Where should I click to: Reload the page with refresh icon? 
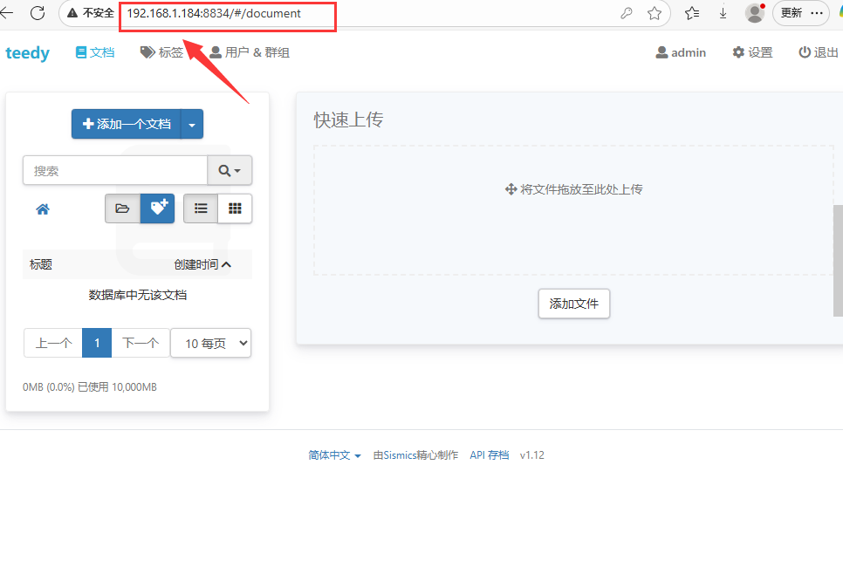pyautogui.click(x=38, y=13)
